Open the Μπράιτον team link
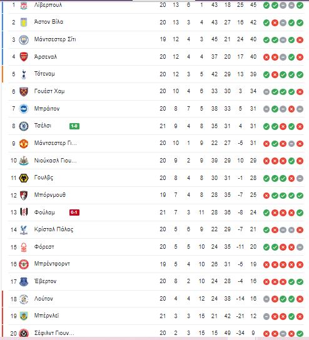309x340 pixels. coord(47,109)
